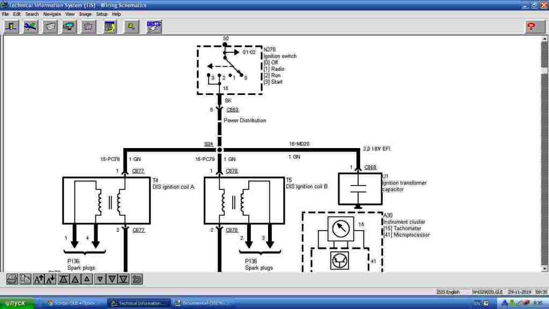Open the Navigate menu
The width and height of the screenshot is (549, 309).
52,14
